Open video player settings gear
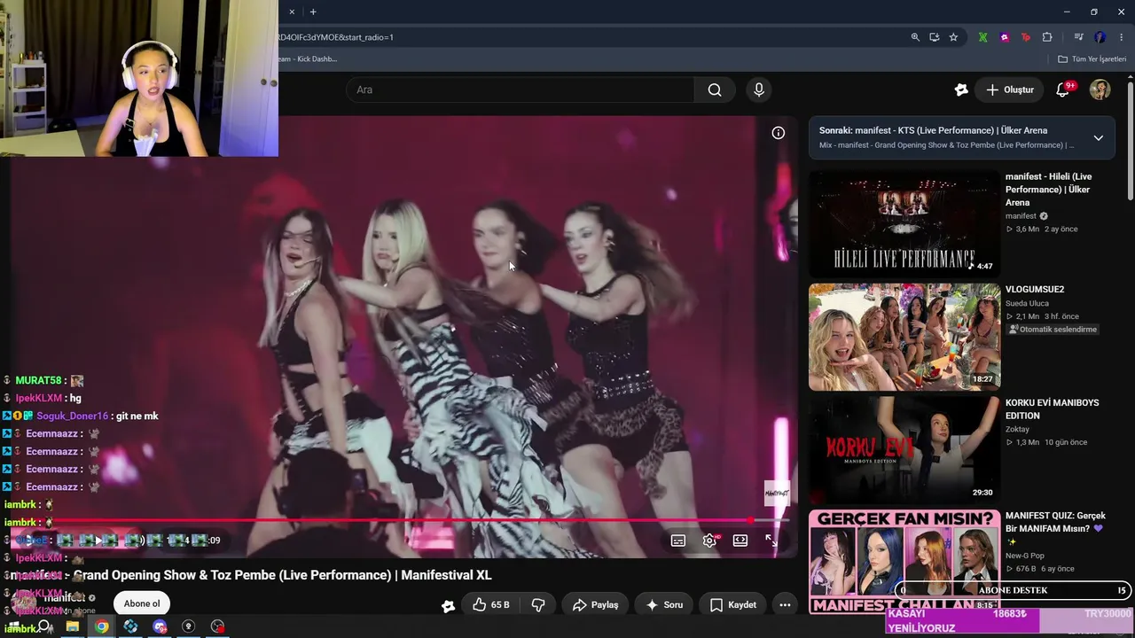1135x638 pixels. tap(709, 541)
